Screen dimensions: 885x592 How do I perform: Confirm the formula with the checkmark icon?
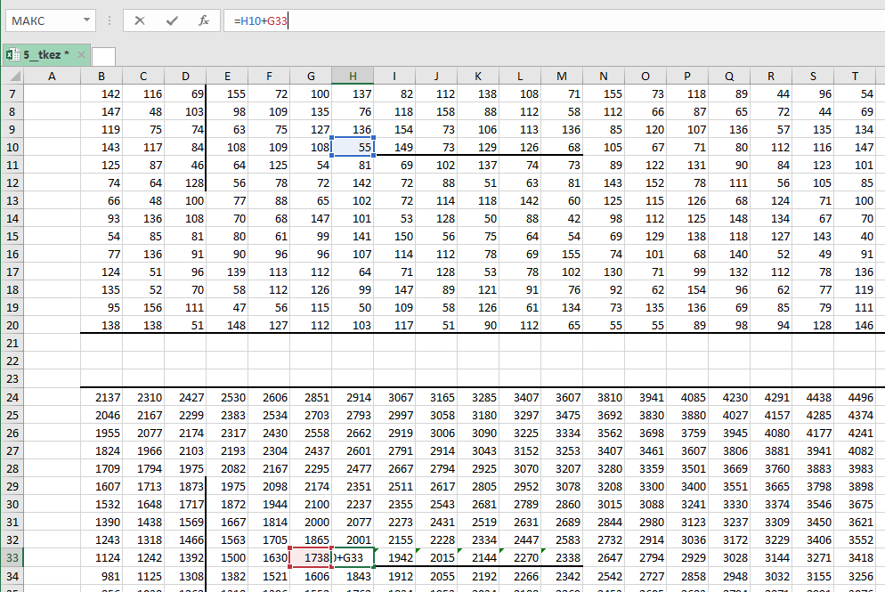(x=172, y=20)
